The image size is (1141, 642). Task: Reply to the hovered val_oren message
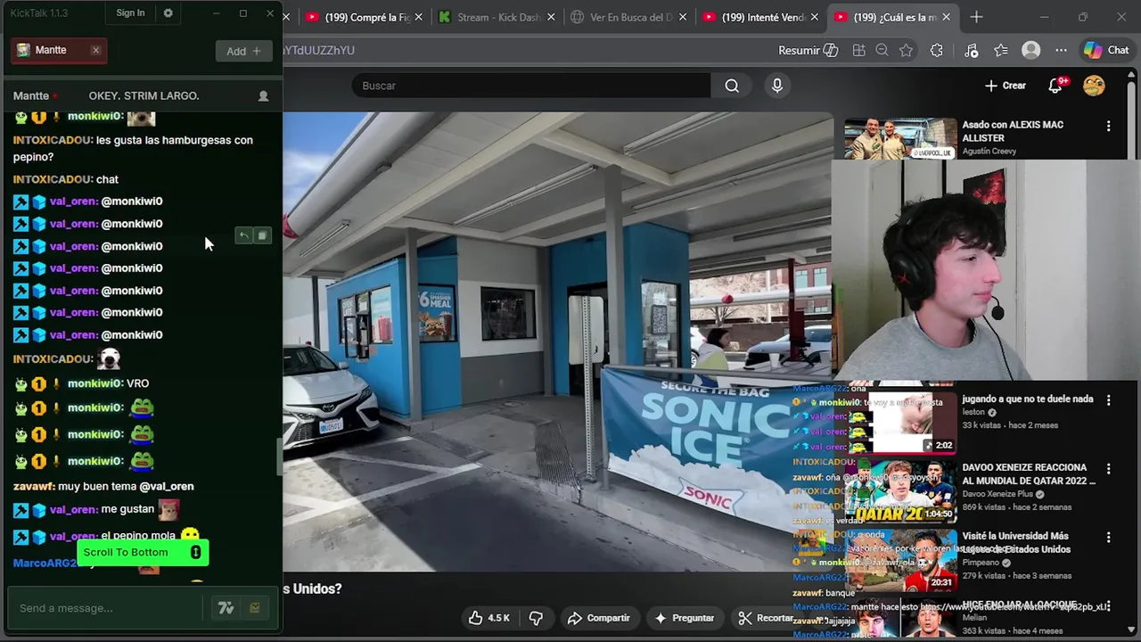tap(243, 235)
